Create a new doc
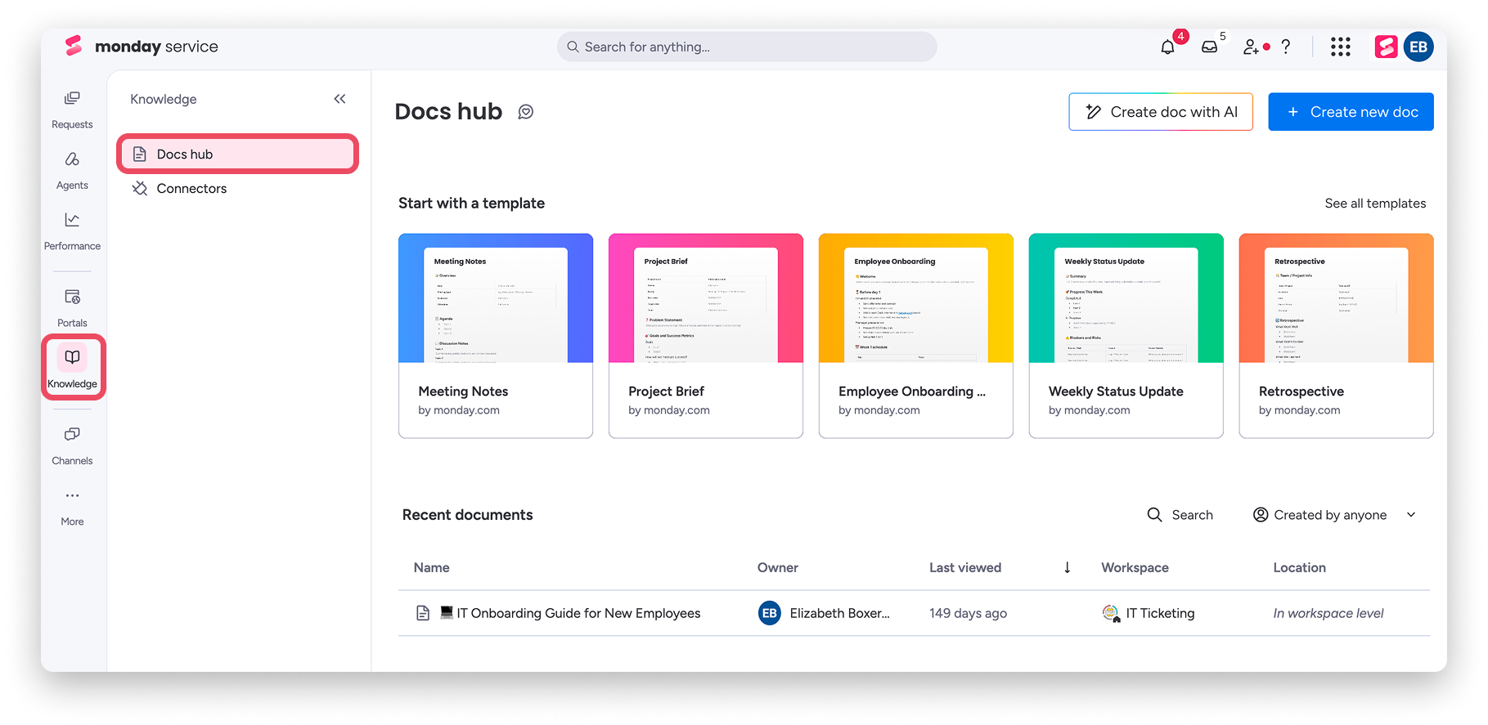This screenshot has height=725, width=1488. tap(1351, 112)
